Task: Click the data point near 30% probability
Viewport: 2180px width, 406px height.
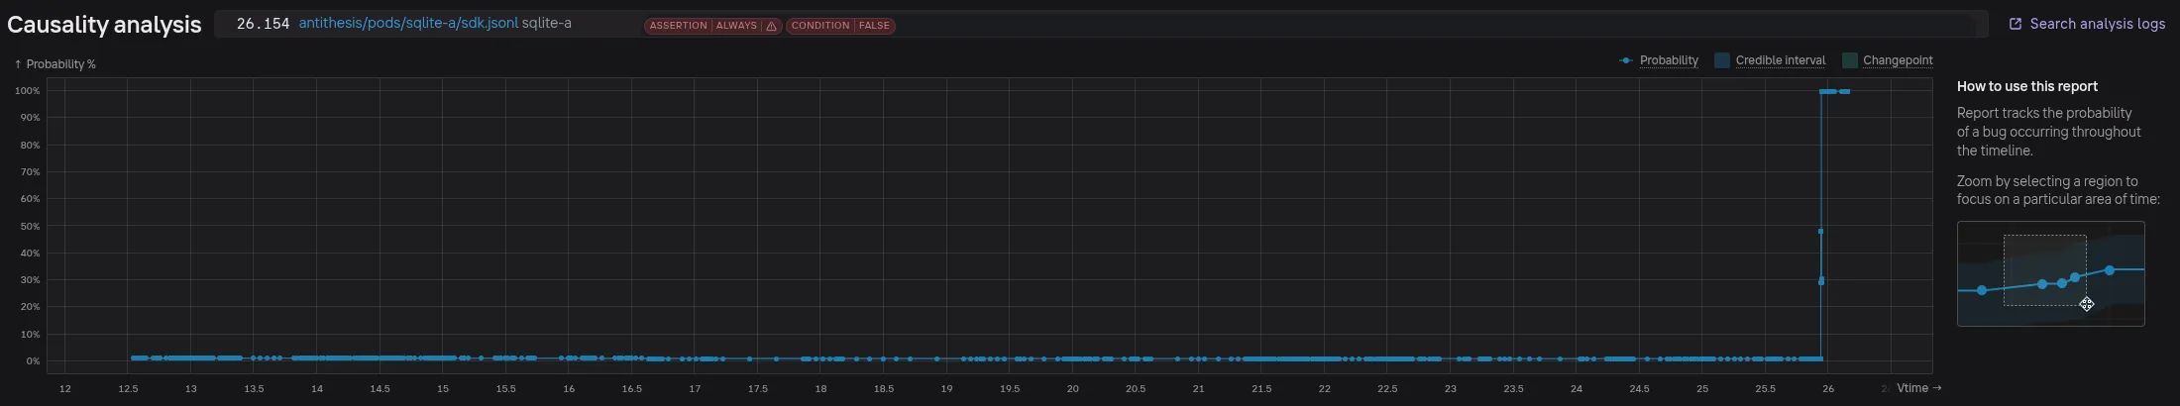Action: pos(1821,281)
